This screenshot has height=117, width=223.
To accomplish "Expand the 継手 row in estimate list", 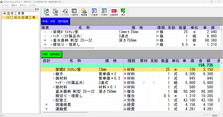I will tap(54, 74).
